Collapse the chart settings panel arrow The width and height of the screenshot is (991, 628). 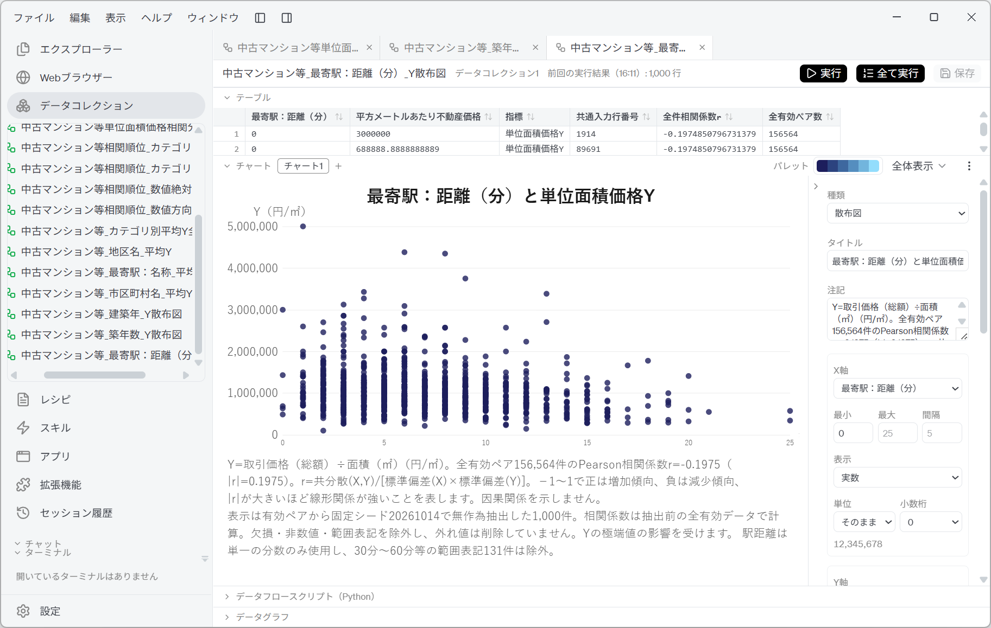tap(816, 187)
